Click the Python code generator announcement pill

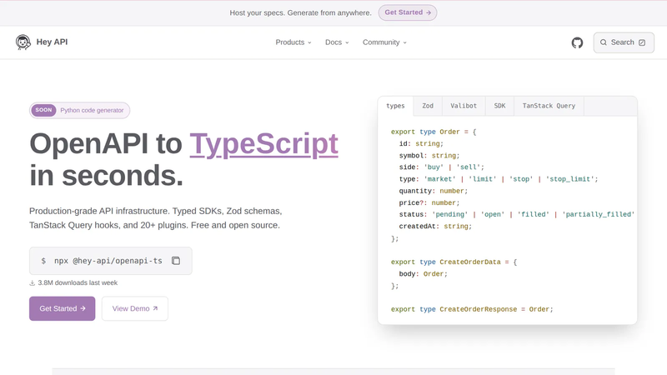[x=79, y=110]
